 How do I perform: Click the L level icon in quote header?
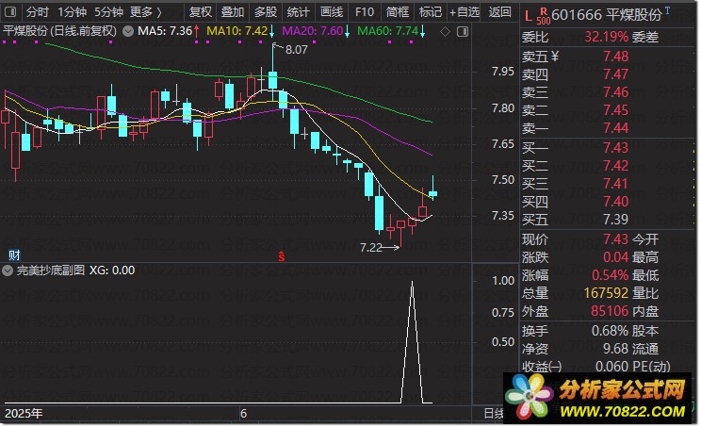tap(529, 17)
